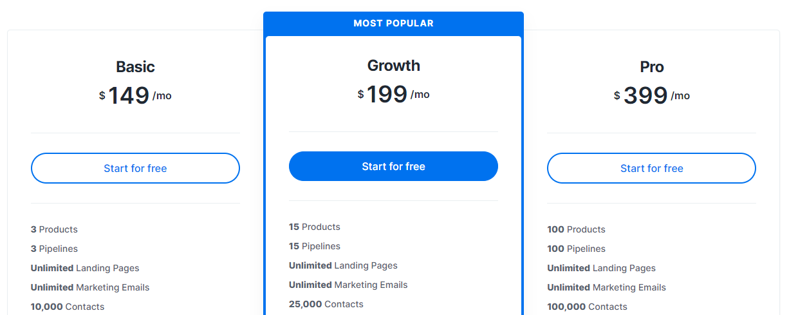Viewport: 789px width, 315px height.
Task: Click Unlimited Landing Pages in Basic plan
Action: click(85, 268)
